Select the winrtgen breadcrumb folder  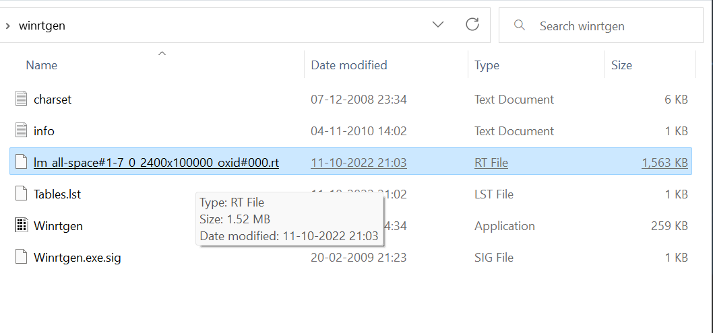click(42, 26)
